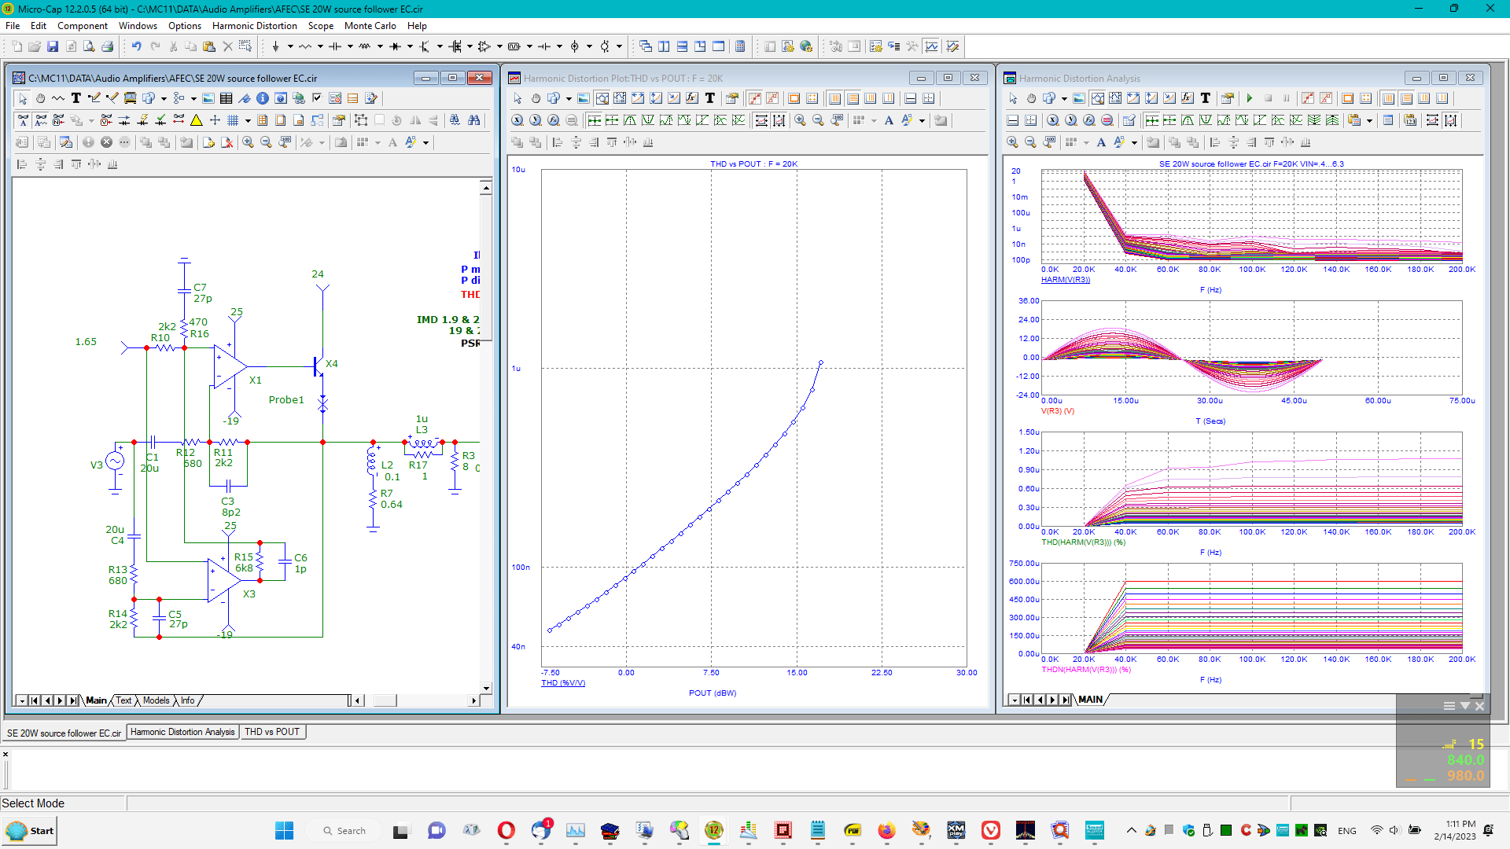The width and height of the screenshot is (1510, 849).
Task: Select Peak cursor in THD plot toolbar
Action: pos(630,120)
